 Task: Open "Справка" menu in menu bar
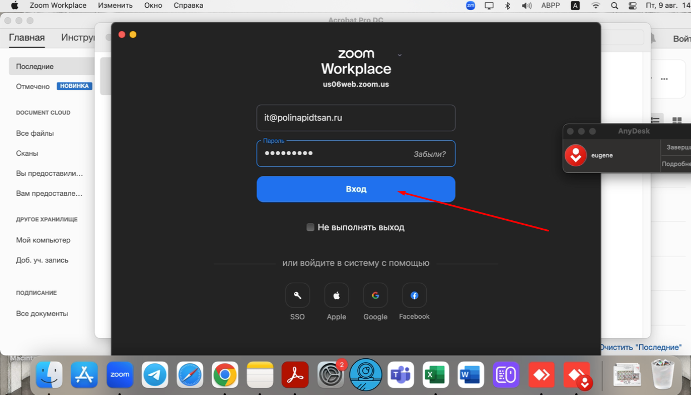click(x=188, y=6)
